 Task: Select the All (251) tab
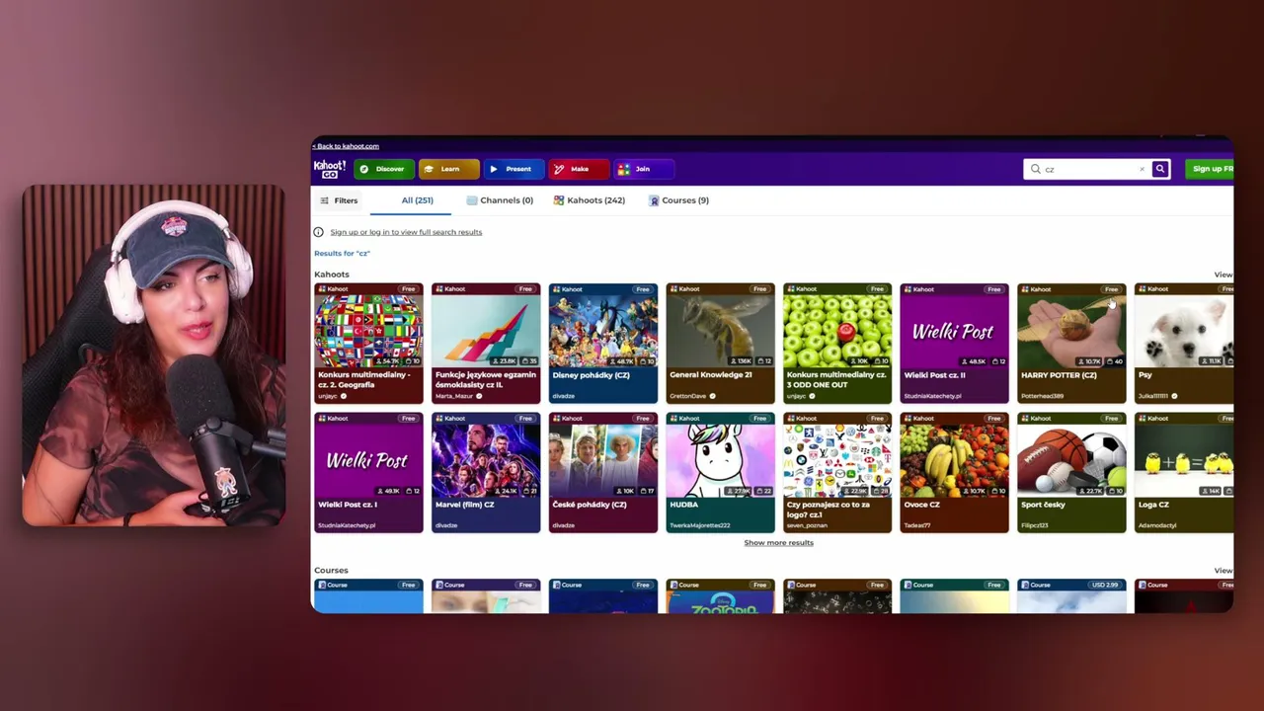[x=417, y=200]
